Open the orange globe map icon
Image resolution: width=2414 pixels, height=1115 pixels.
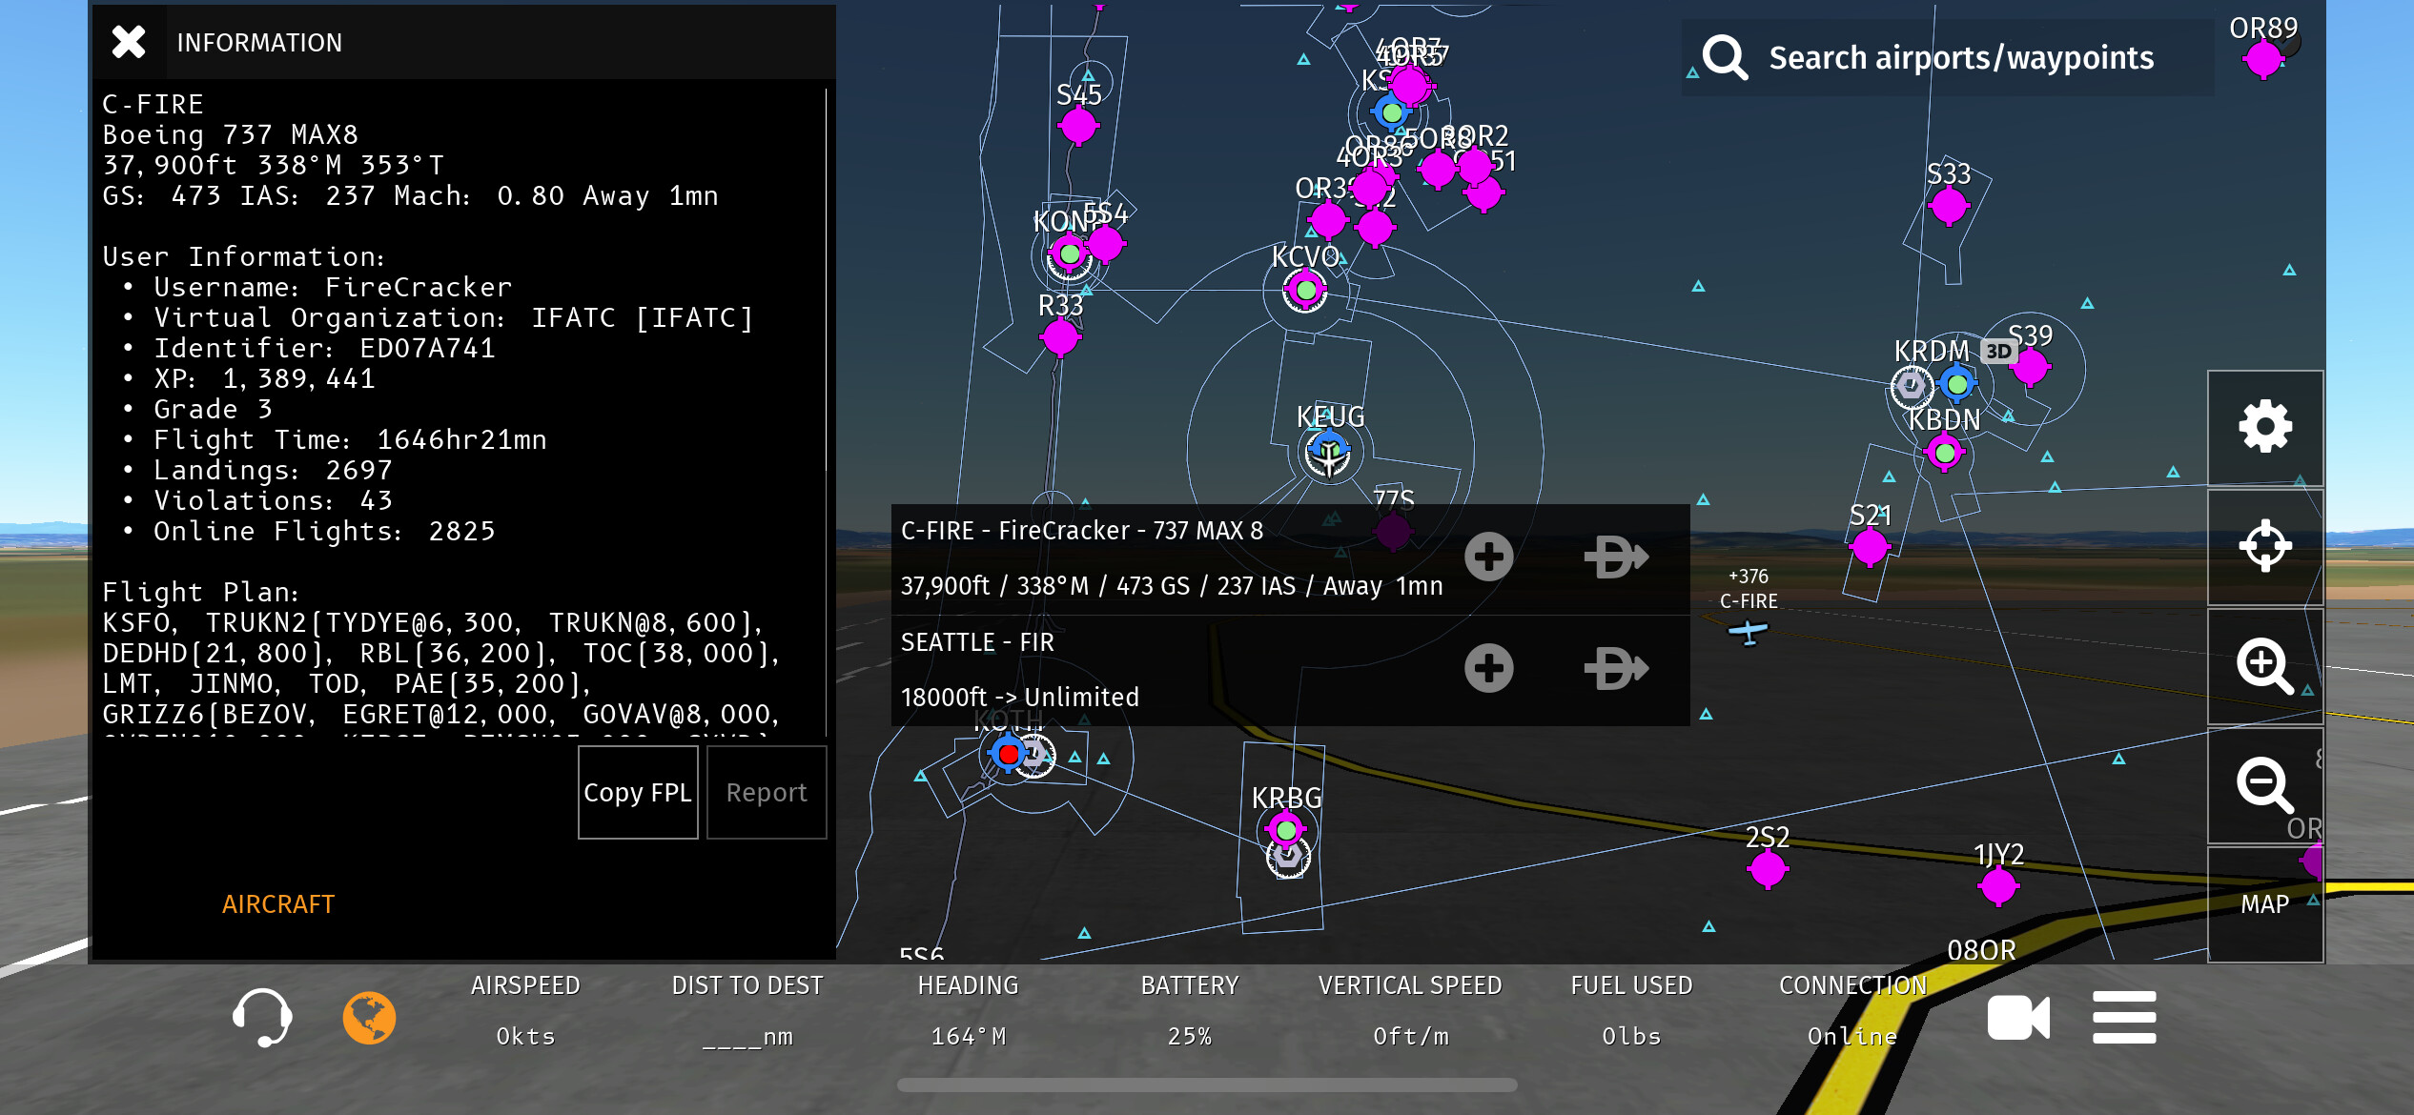click(369, 1017)
